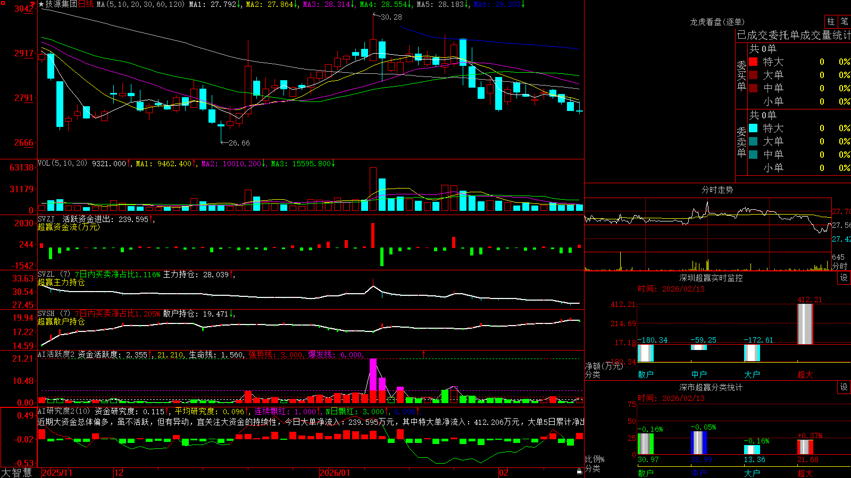This screenshot has height=478, width=851.
Task: Click the 超大 bar valued 412.21
Action: pos(805,324)
